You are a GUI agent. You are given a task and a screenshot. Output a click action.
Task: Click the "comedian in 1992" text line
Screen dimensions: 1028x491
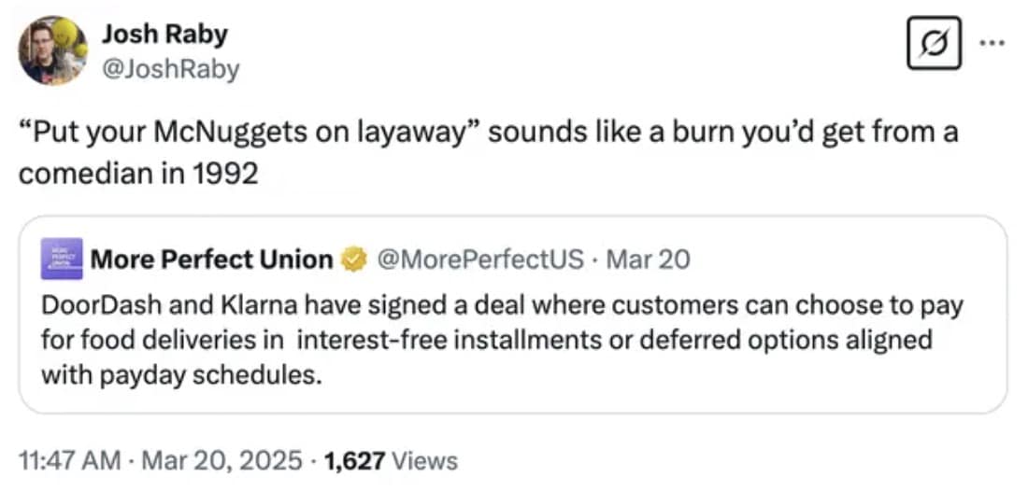click(x=137, y=174)
